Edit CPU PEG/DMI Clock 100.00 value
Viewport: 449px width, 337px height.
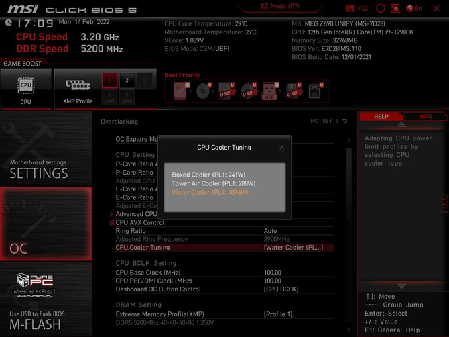tap(273, 281)
